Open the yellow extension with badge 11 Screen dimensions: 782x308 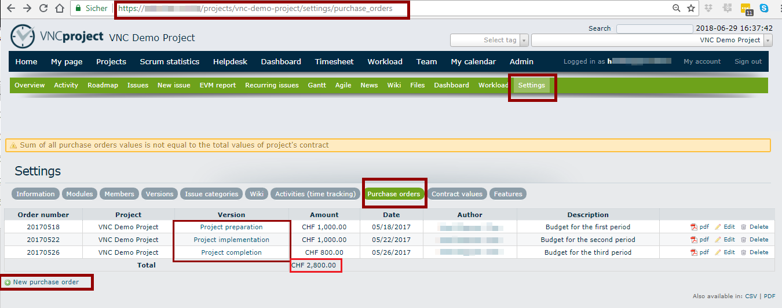tap(746, 9)
